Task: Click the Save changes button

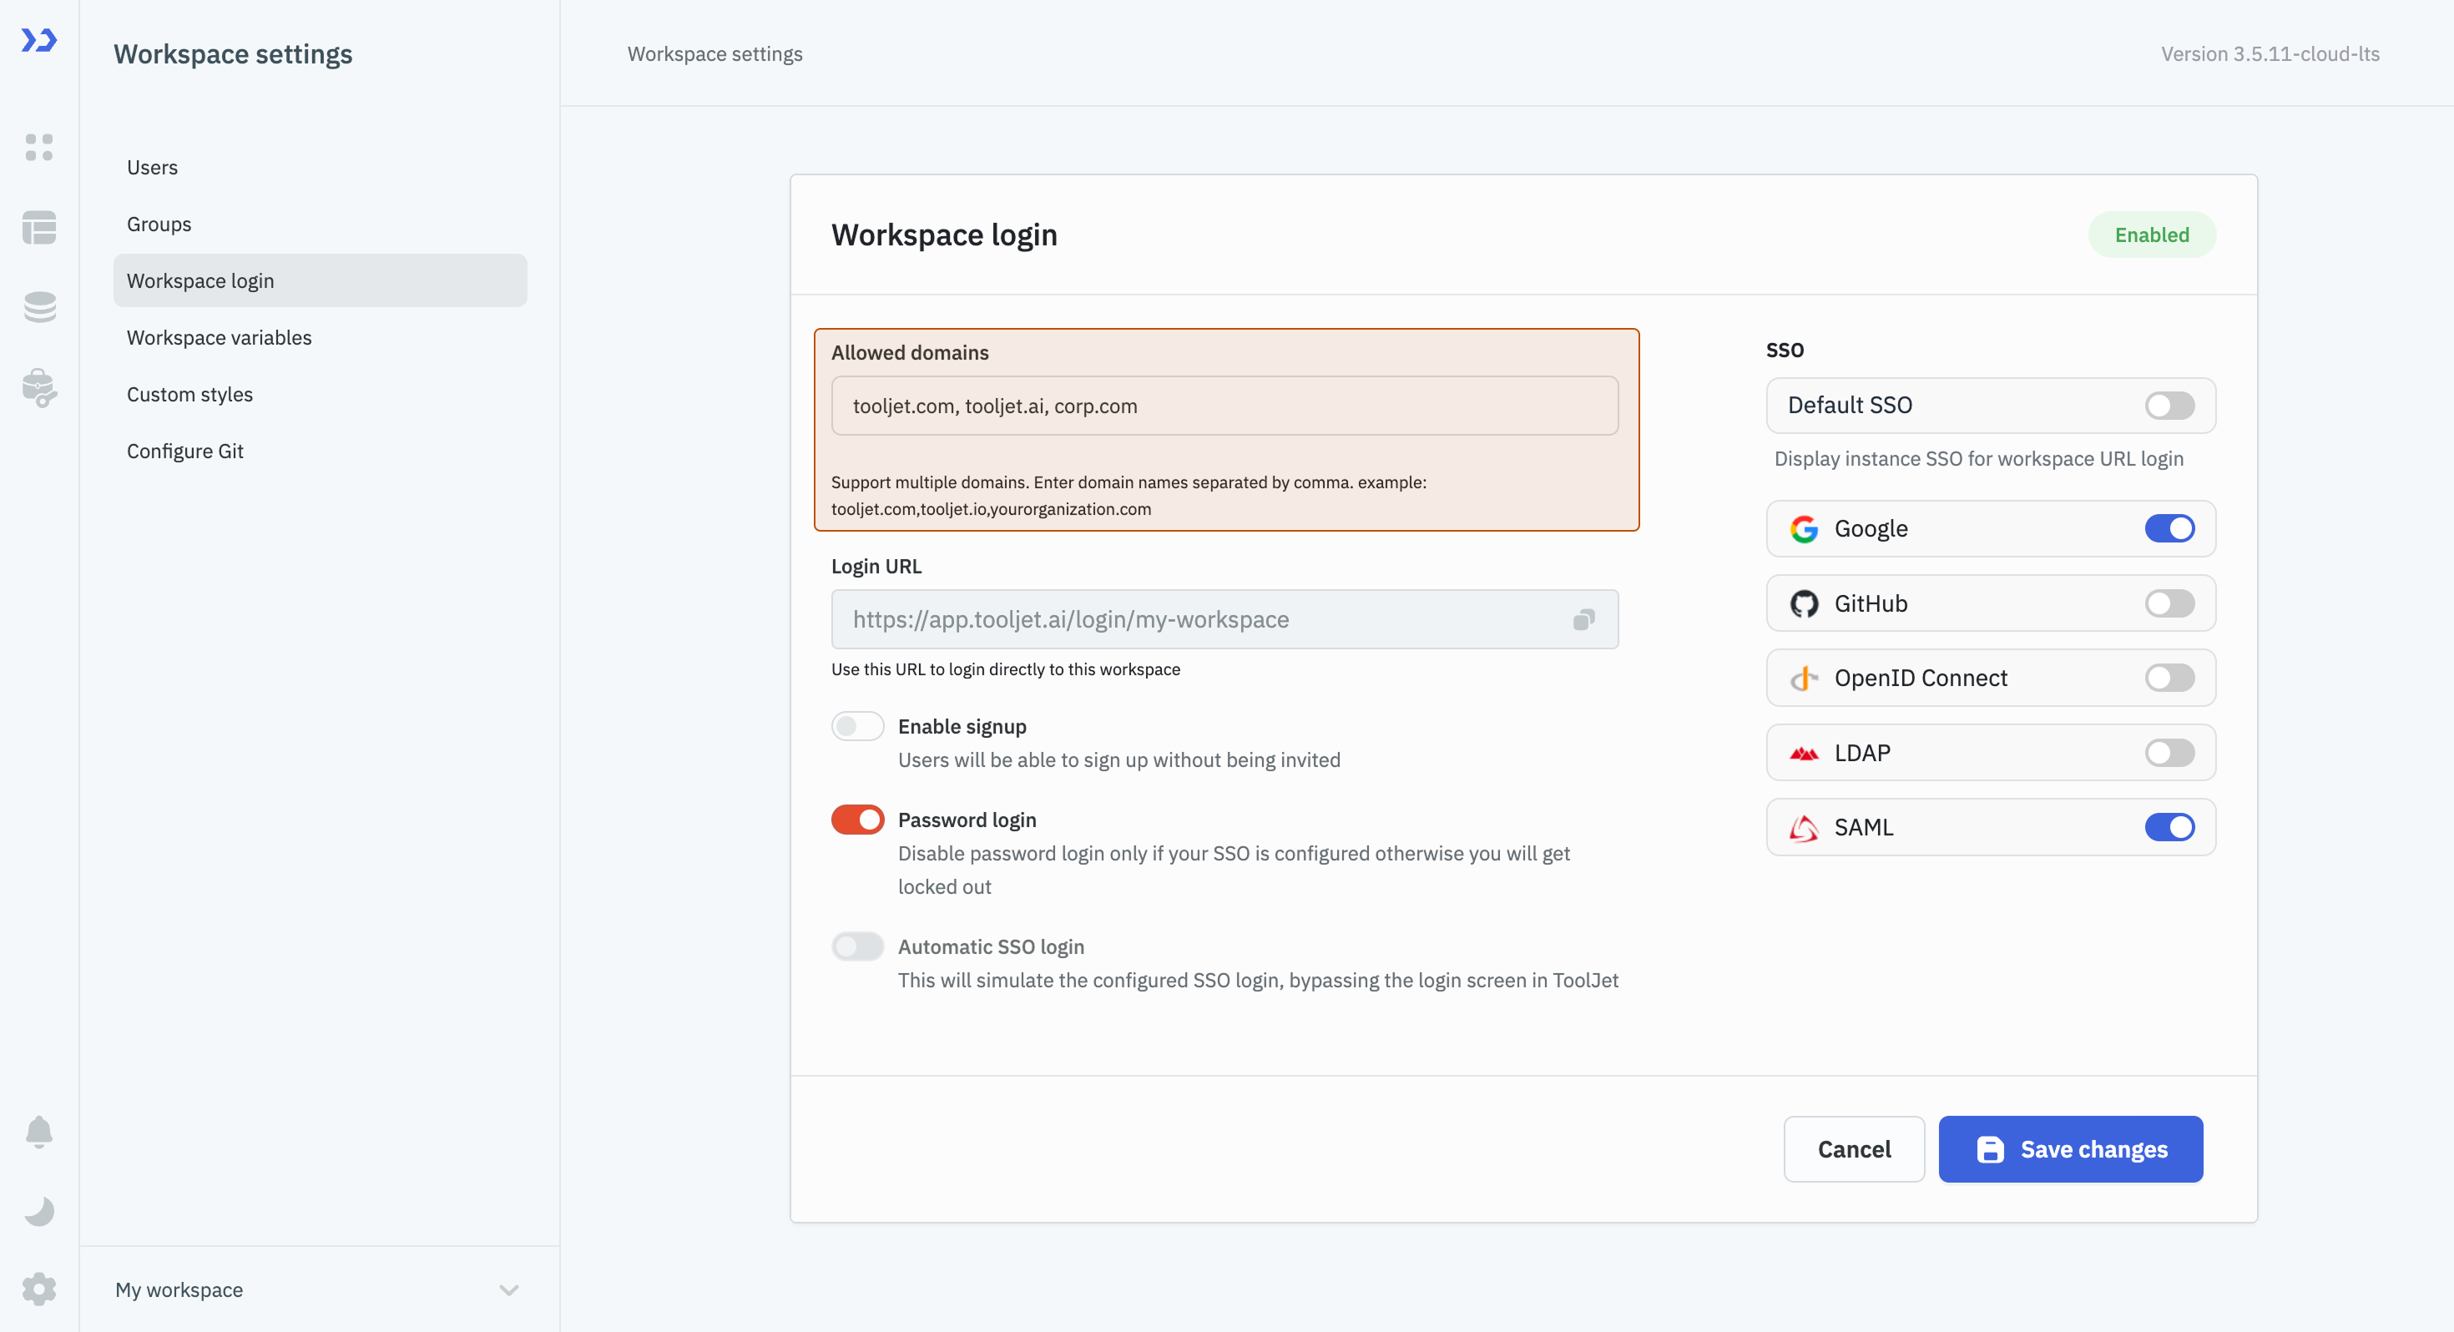Action: (2070, 1149)
